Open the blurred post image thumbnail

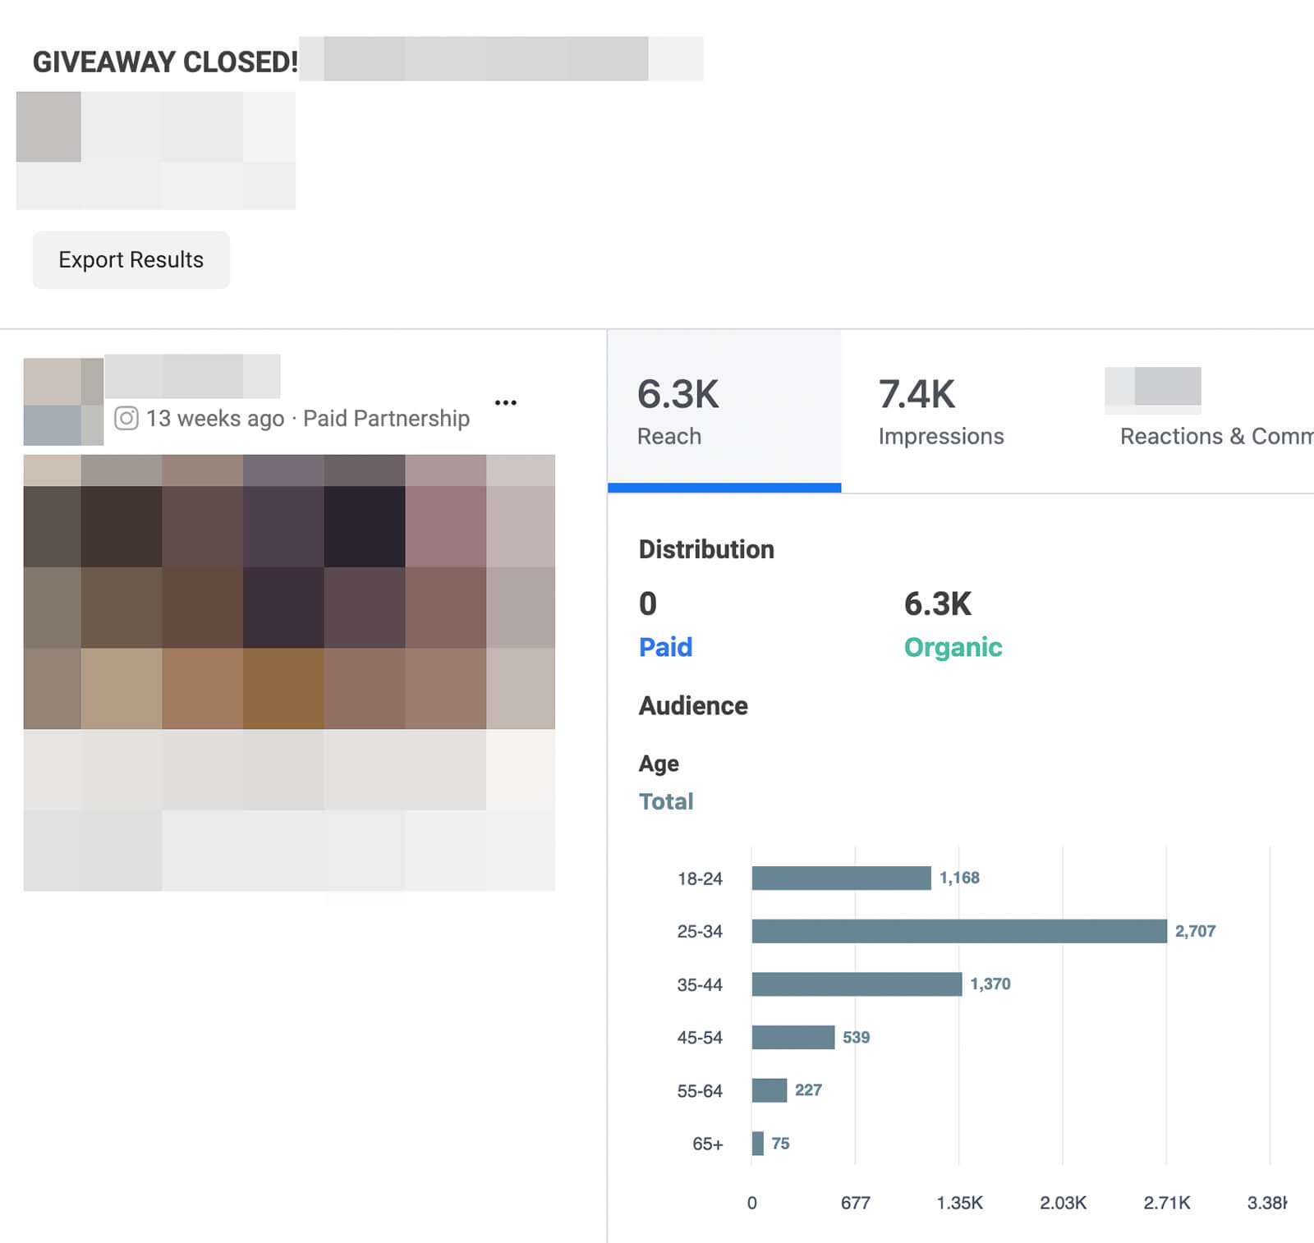click(x=289, y=591)
